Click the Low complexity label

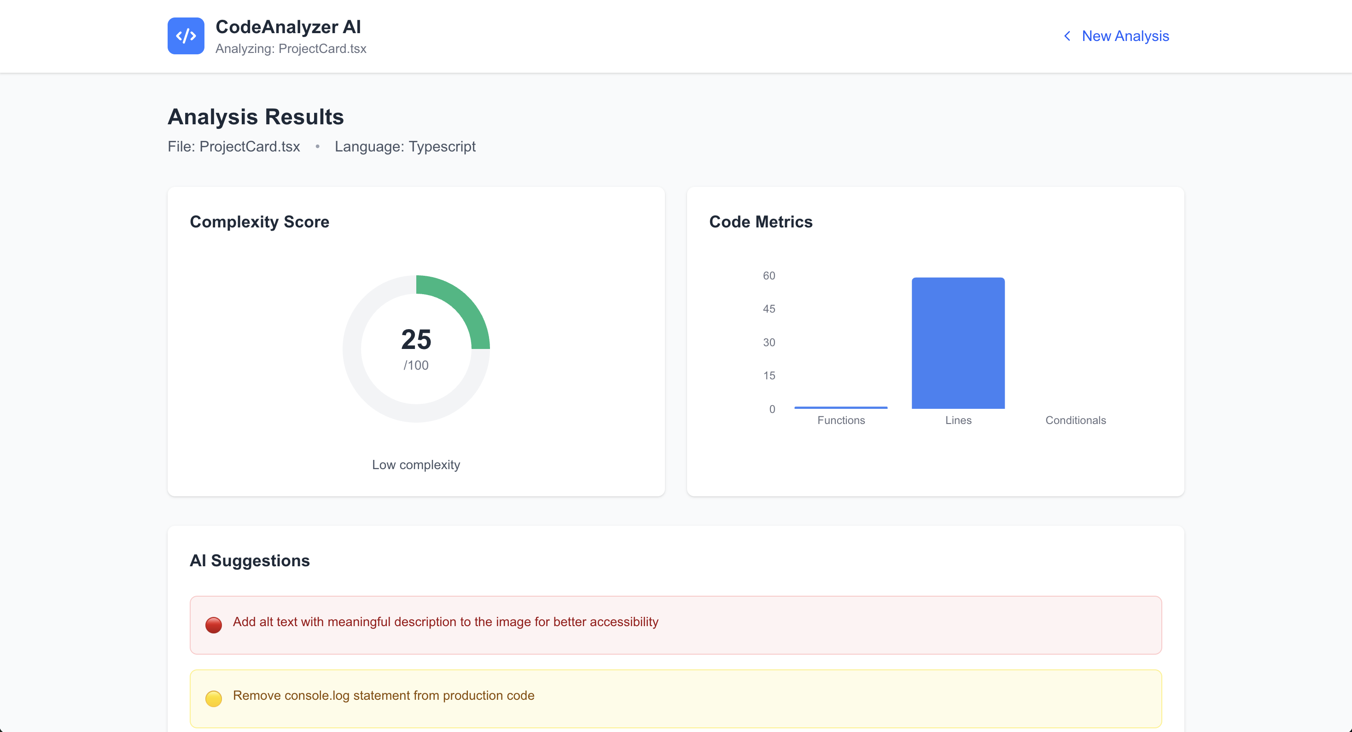click(416, 465)
